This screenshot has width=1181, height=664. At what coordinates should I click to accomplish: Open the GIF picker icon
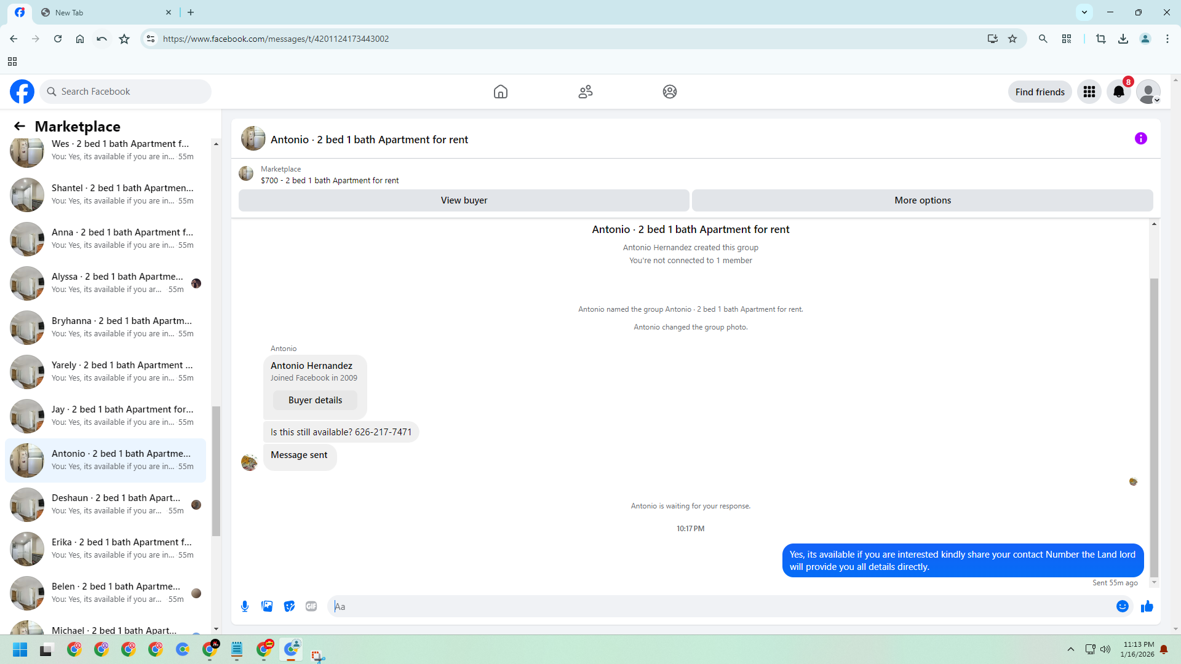311,606
